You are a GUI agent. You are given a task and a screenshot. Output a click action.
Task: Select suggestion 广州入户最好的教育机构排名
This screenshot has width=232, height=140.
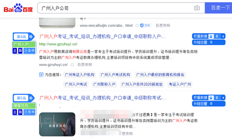coord(160,75)
